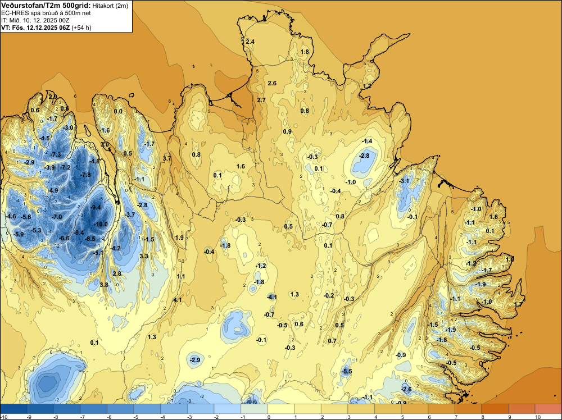Click the temperature value 3.3
562x420 pixels.
(144, 256)
